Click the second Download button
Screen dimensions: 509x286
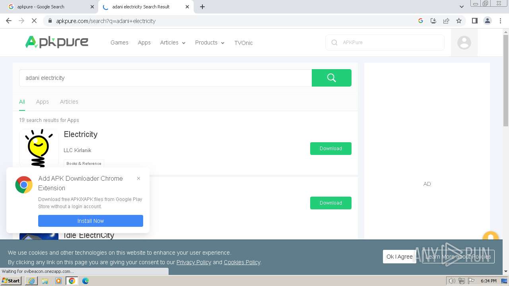331,203
